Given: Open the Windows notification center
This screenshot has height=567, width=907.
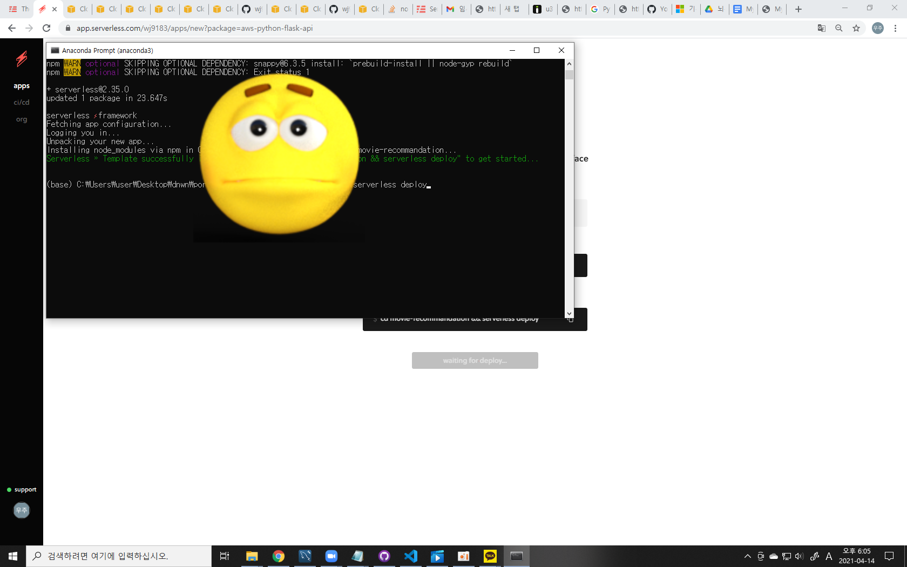Looking at the screenshot, I should [x=889, y=556].
